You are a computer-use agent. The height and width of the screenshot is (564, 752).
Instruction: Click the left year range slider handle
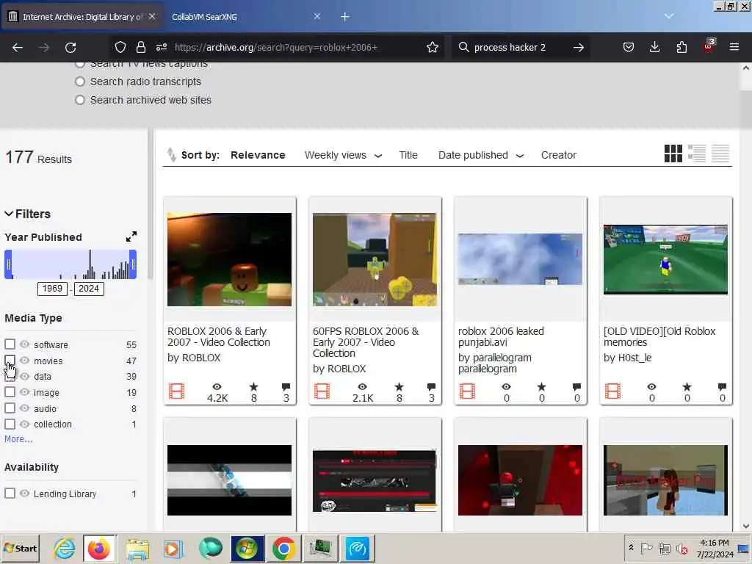(x=8, y=264)
